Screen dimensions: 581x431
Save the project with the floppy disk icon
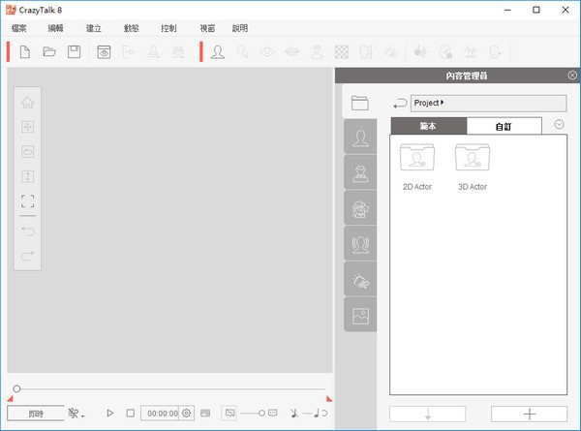74,52
